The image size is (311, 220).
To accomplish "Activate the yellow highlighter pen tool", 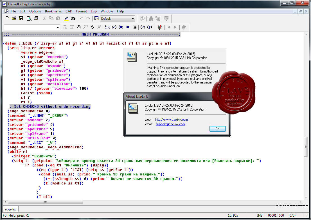I will 66,19.
